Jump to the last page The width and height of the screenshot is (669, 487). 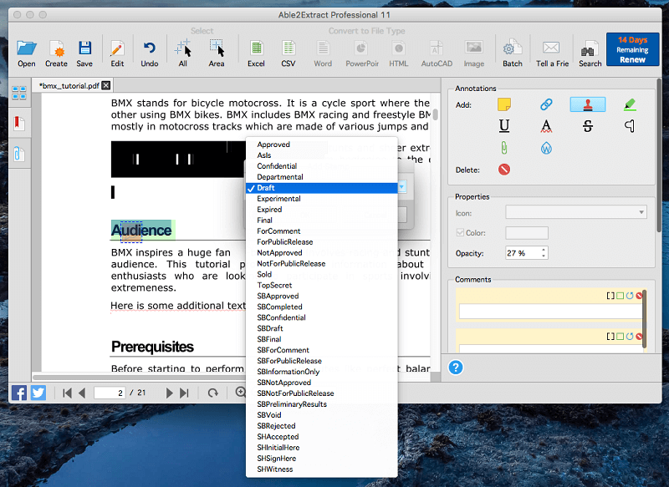(x=184, y=393)
